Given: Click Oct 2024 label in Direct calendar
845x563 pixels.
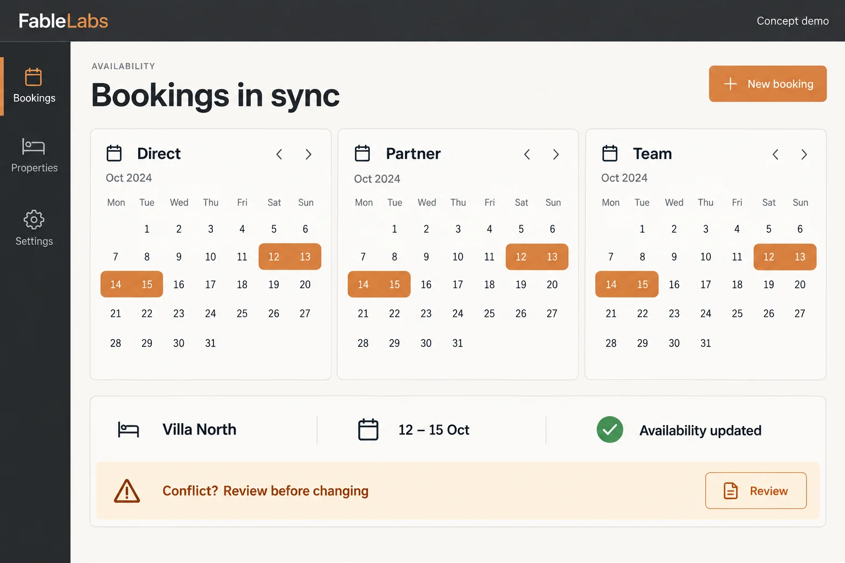Looking at the screenshot, I should (129, 178).
